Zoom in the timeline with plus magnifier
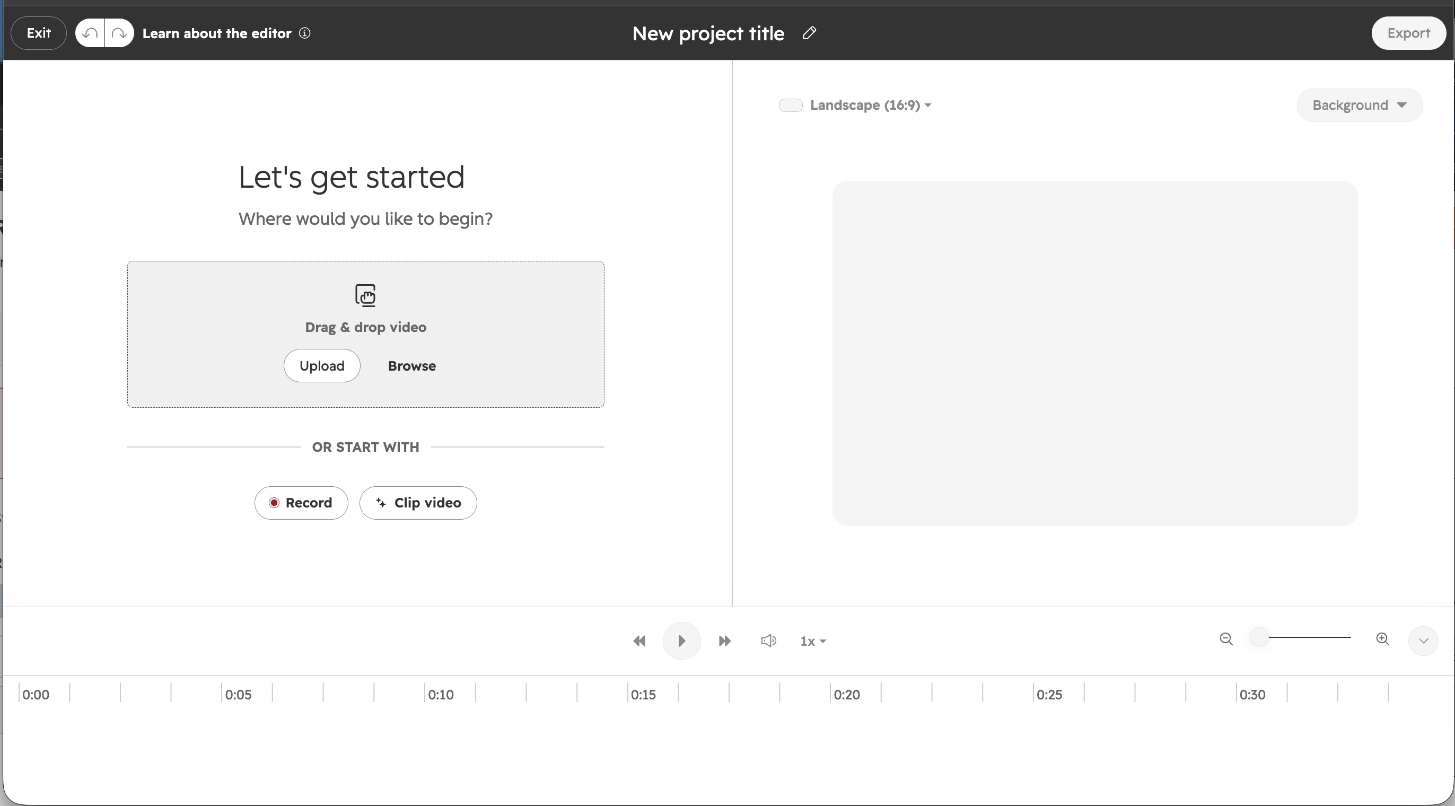The image size is (1455, 806). point(1383,639)
